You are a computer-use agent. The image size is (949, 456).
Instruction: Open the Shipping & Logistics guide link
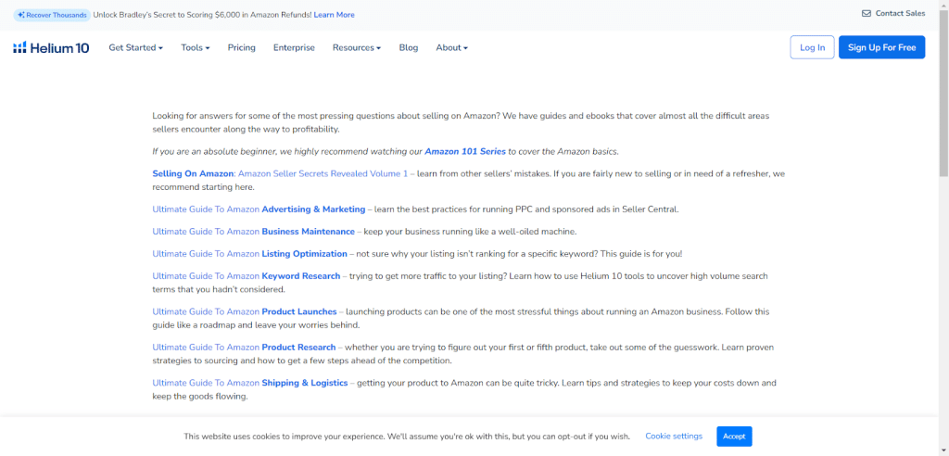click(x=250, y=384)
